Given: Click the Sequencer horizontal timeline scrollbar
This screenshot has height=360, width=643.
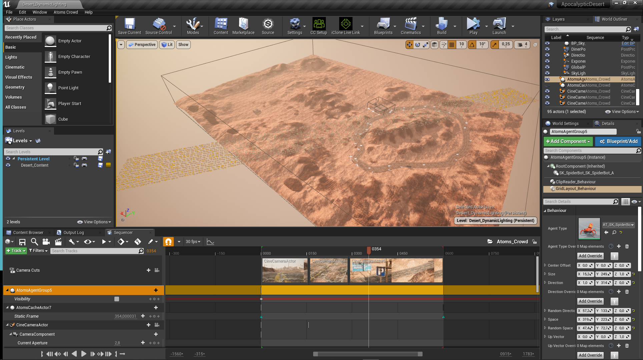Looking at the screenshot, I should click(x=368, y=354).
